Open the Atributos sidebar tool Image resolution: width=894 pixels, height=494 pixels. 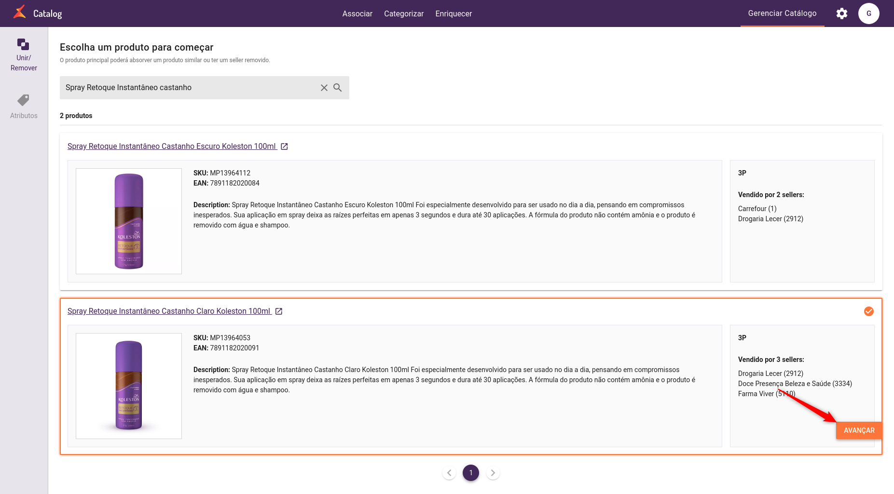[24, 107]
